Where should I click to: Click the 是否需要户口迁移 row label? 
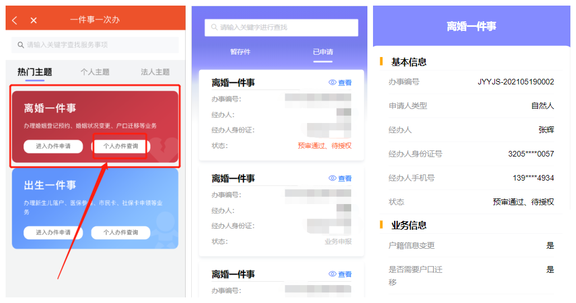[x=416, y=276]
